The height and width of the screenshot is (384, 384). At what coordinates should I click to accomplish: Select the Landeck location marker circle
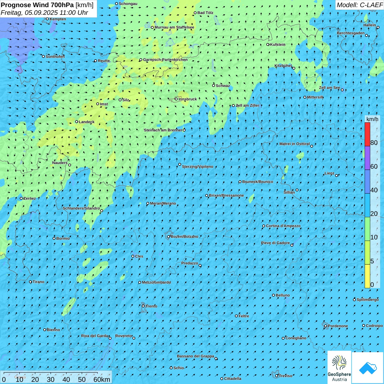[x=77, y=122]
